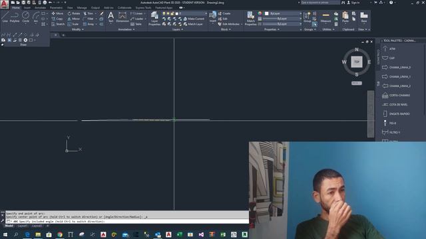Click the ViewCube West direction
This screenshot has width=426, height=239.
pyautogui.click(x=344, y=62)
